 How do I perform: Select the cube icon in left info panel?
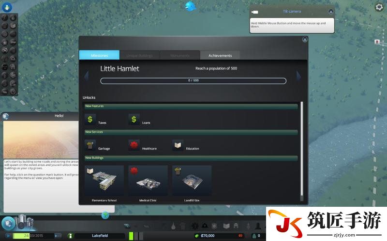click(13, 26)
